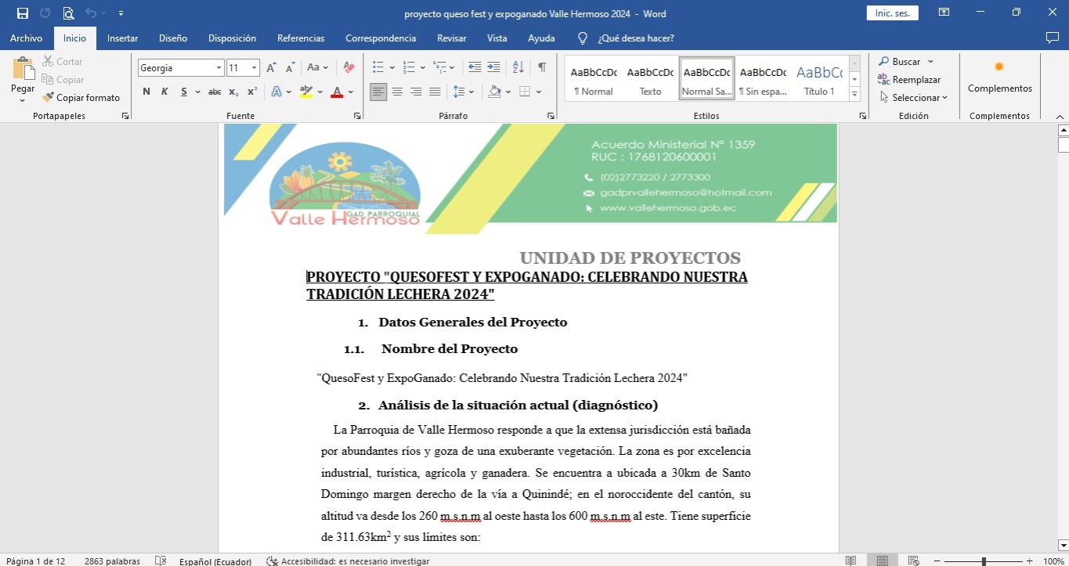Select the Título 1 style
The height and width of the screenshot is (566, 1069).
(x=819, y=79)
